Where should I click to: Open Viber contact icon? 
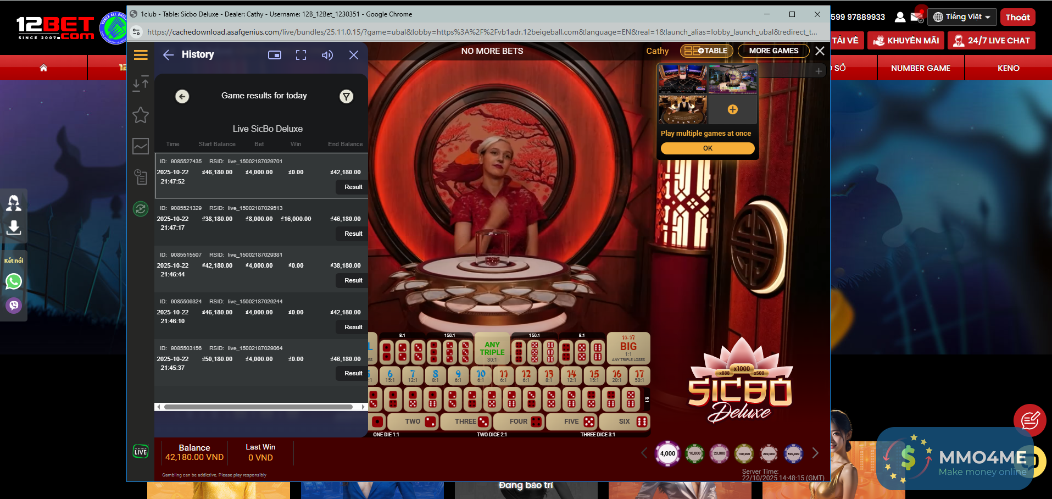tap(14, 305)
